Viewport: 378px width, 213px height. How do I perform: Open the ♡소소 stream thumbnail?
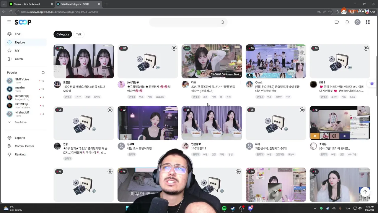tap(276, 61)
